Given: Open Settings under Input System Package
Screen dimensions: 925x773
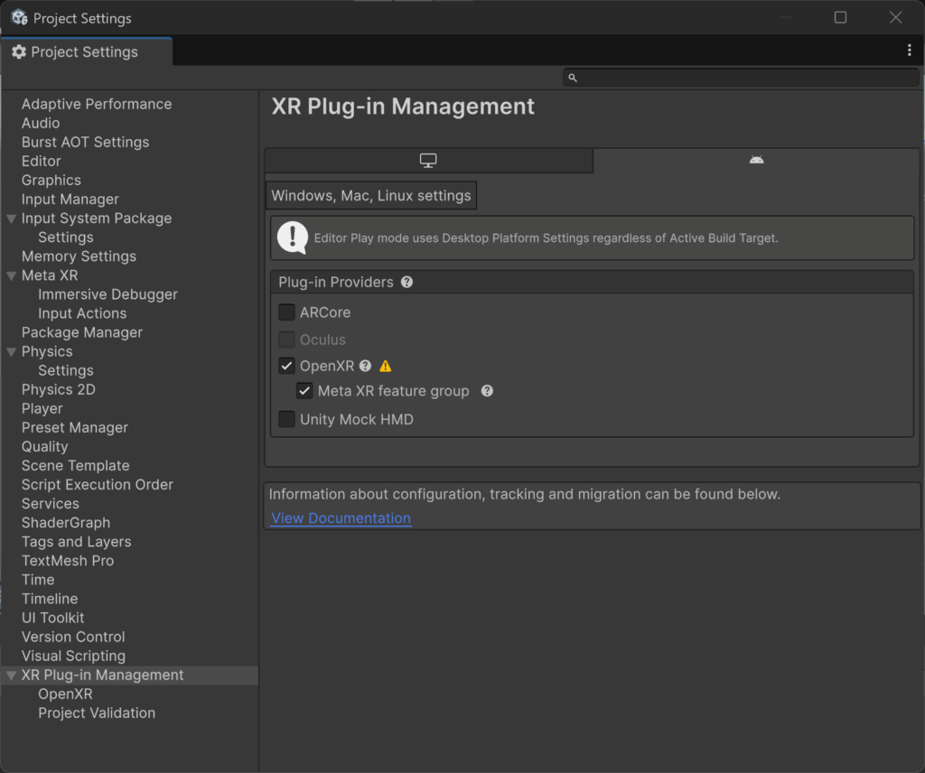Looking at the screenshot, I should (x=66, y=237).
